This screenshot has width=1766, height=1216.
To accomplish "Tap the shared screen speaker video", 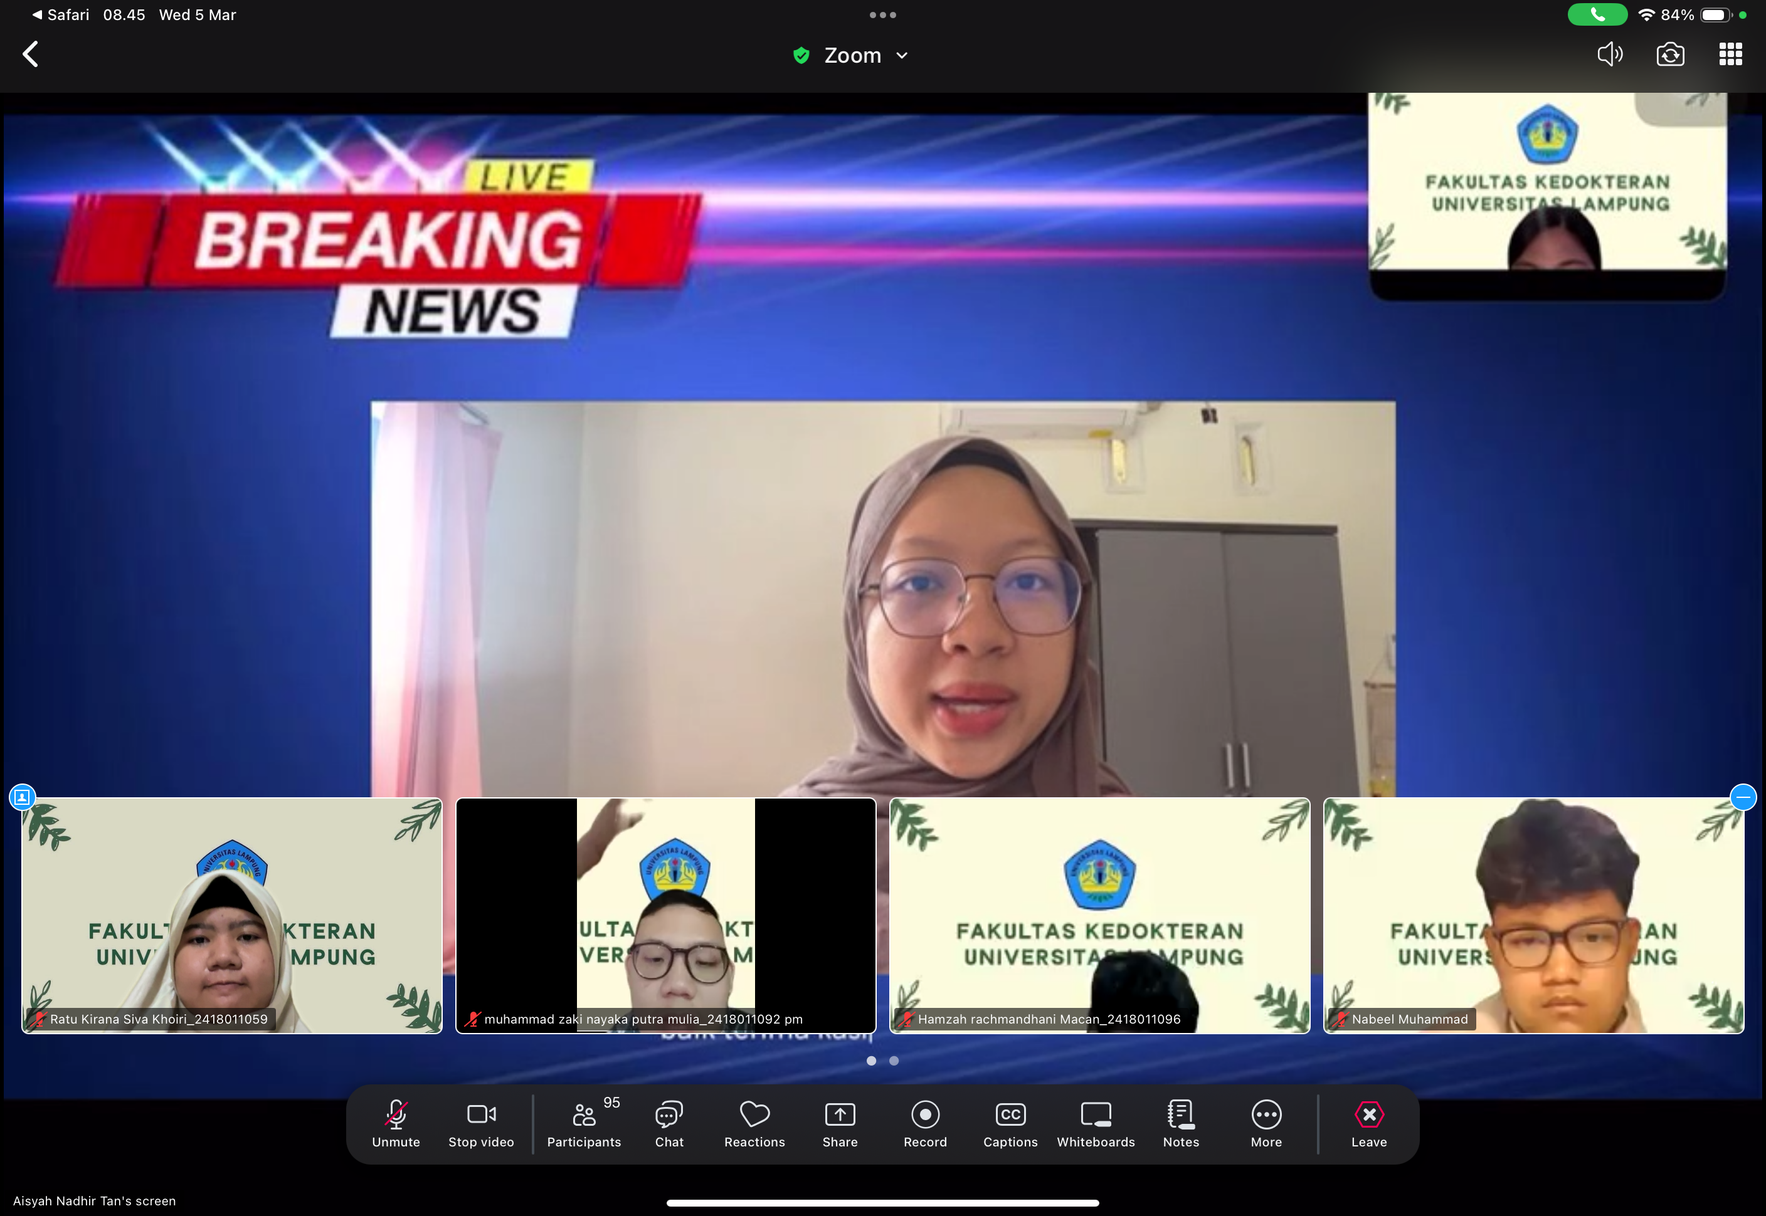I will (x=882, y=599).
